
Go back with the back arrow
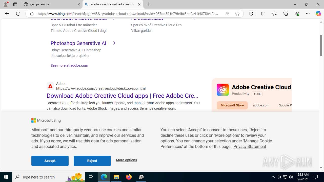pyautogui.click(x=7, y=14)
